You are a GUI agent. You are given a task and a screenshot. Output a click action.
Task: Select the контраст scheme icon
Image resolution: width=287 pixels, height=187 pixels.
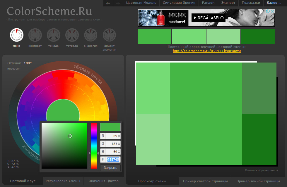pos(35,35)
